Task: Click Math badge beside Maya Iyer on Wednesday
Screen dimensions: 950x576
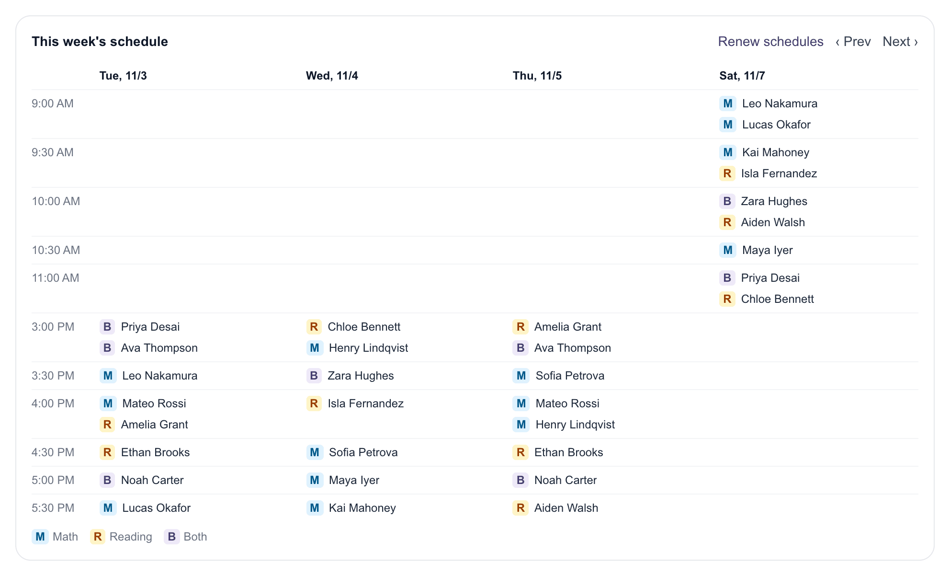Action: tap(315, 480)
